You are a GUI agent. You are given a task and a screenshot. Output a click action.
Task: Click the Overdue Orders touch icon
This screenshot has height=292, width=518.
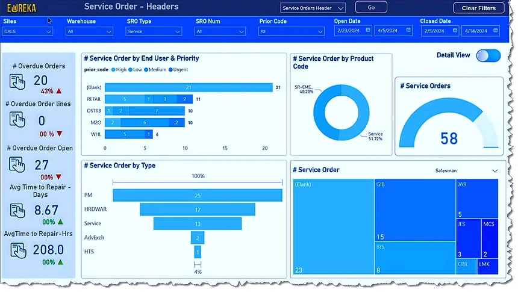(18, 82)
